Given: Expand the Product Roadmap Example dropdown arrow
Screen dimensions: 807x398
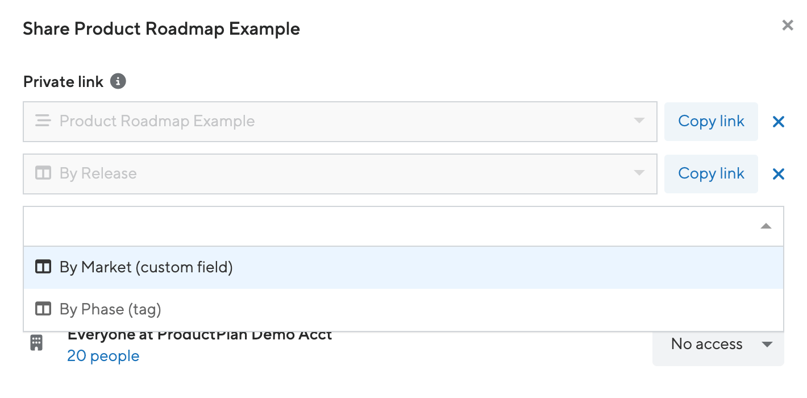Looking at the screenshot, I should [x=639, y=121].
